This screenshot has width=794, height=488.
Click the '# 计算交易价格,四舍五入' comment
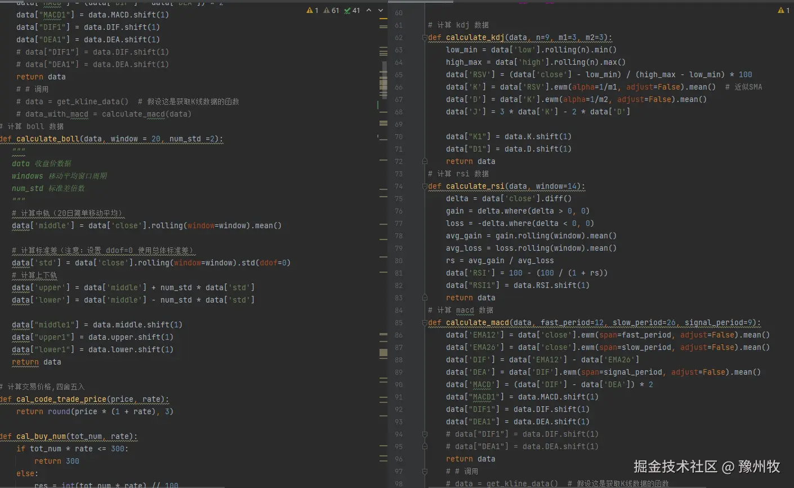pyautogui.click(x=42, y=387)
